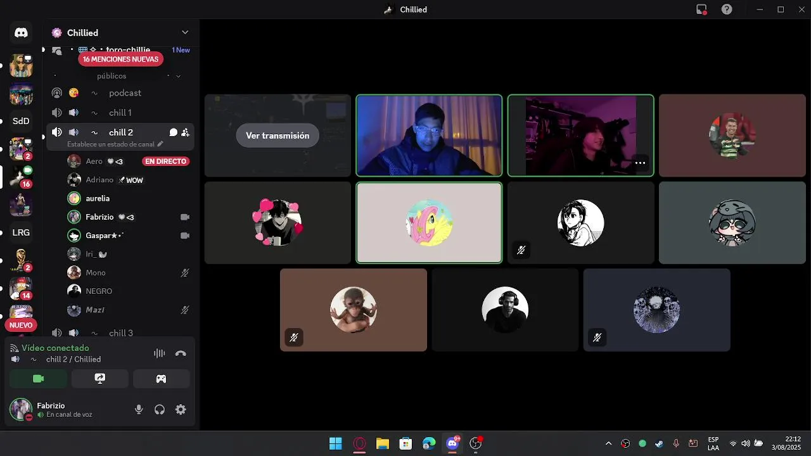Open Vídeo conectado connection details

pos(55,348)
